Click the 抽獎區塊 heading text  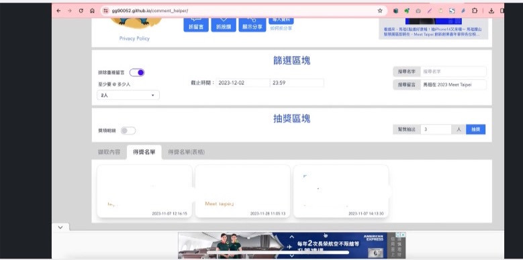point(292,119)
